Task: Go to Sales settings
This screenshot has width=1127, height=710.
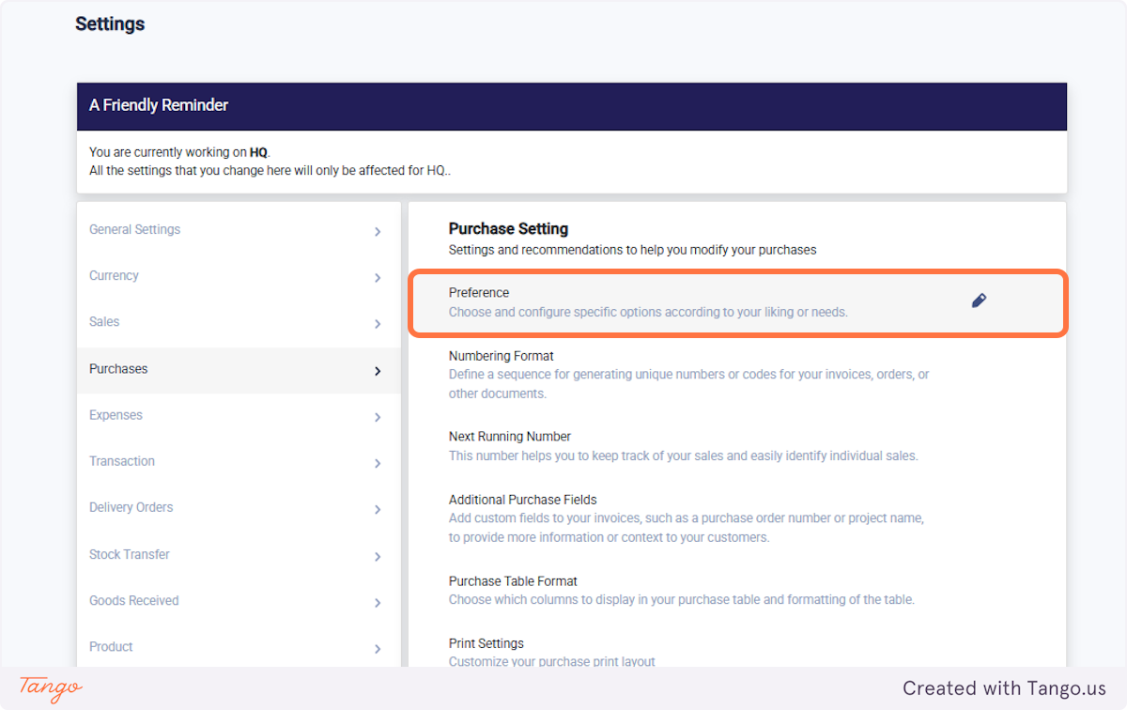Action: [239, 322]
